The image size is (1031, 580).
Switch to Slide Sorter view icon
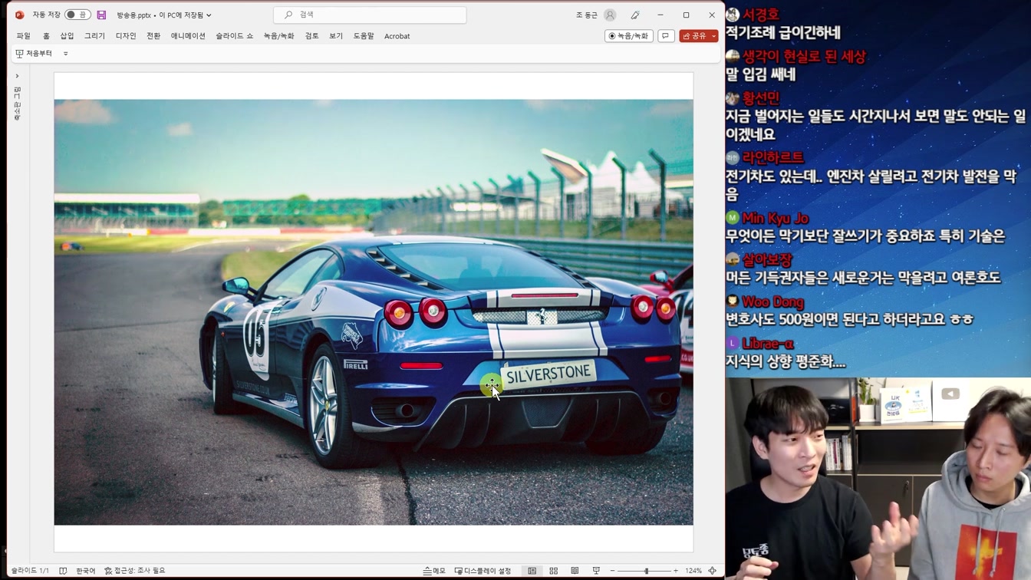pos(553,571)
